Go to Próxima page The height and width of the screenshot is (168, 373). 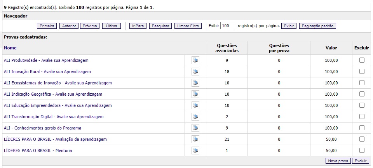(x=90, y=26)
